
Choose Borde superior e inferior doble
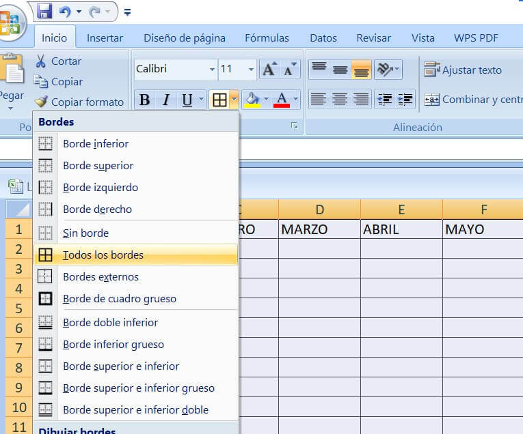click(x=136, y=409)
